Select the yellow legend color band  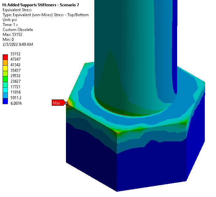coord(5,68)
